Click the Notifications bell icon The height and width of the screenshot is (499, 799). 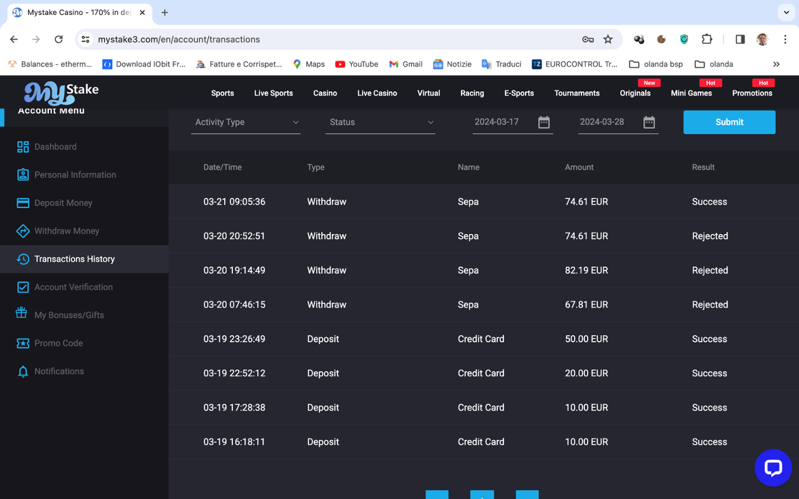23,371
